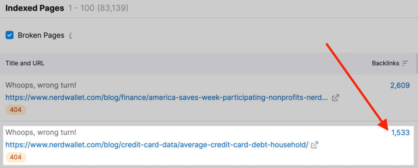Click the Broken Pages info icon
Screen dimensions: 418x168
point(71,35)
